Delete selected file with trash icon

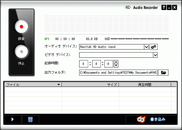tap(30, 119)
